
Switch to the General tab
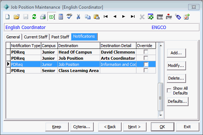pyautogui.click(x=13, y=37)
